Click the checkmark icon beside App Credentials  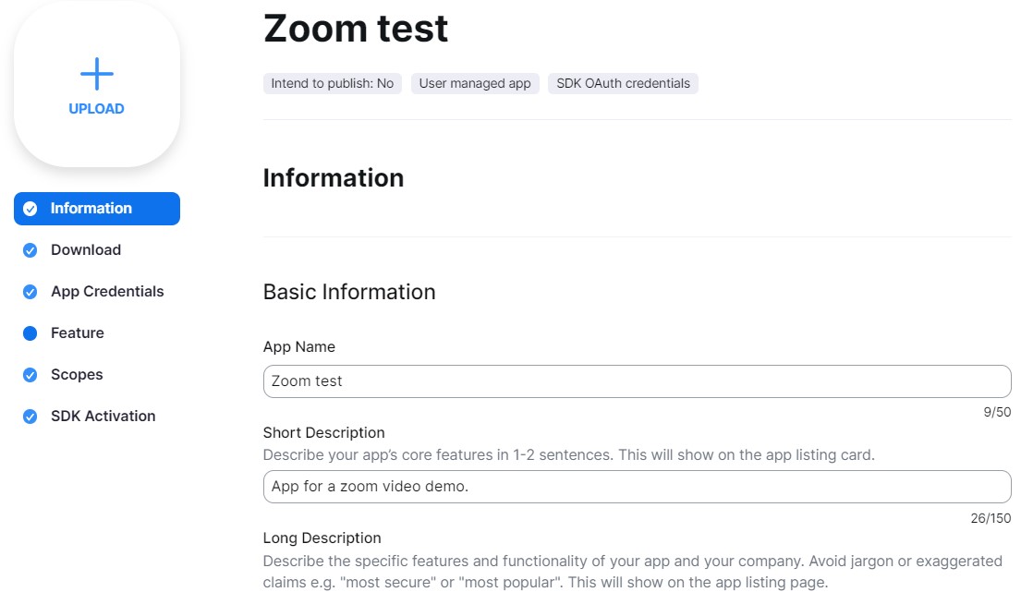point(30,292)
